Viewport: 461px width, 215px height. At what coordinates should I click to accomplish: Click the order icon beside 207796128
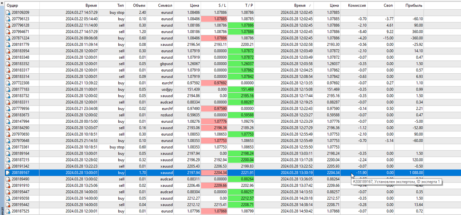coord(8,25)
